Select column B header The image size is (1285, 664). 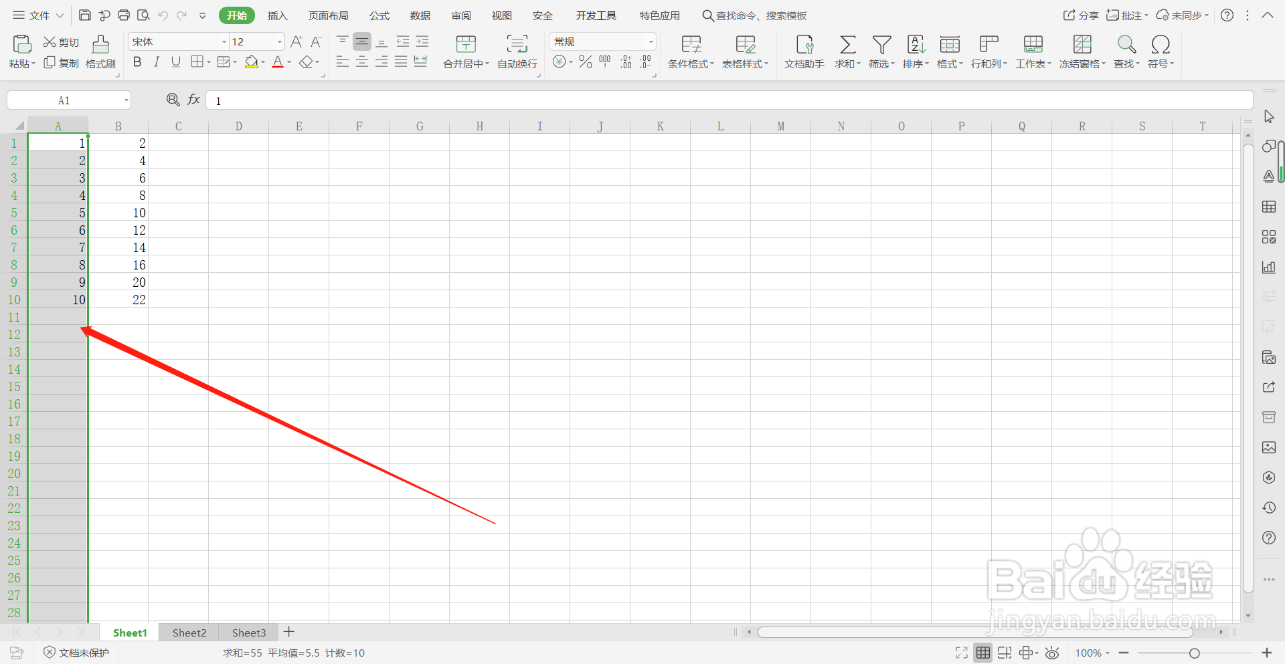tap(118, 126)
